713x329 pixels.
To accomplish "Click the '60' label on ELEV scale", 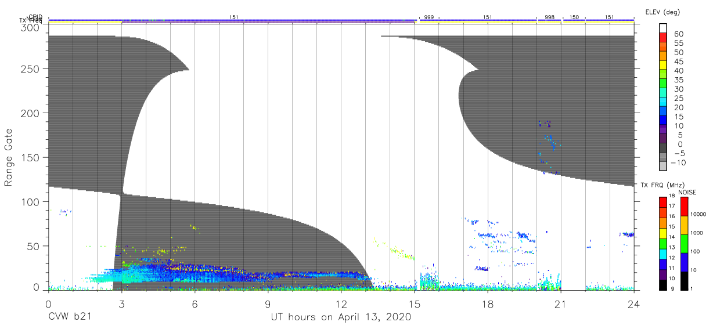I will pos(678,34).
